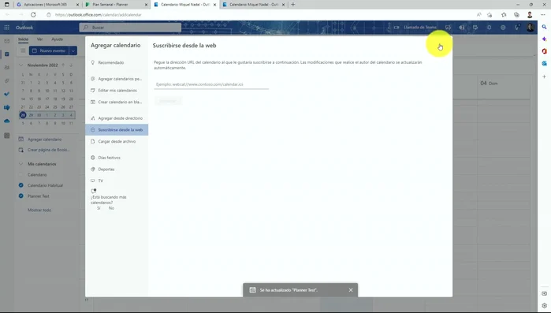Image resolution: width=551 pixels, height=313 pixels.
Task: Switch to Plan Semanal - Planner browser tab
Action: [117, 5]
